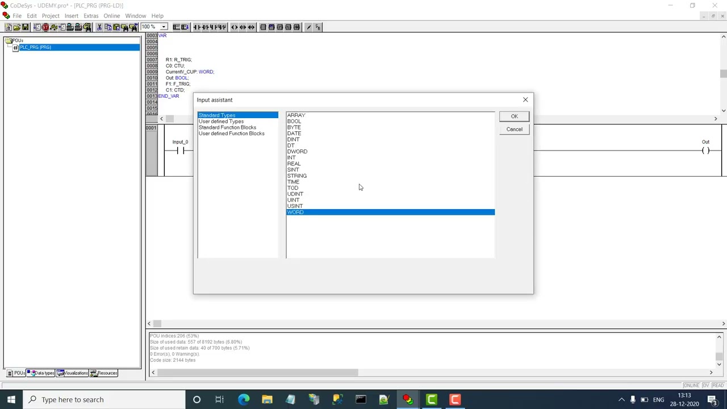
Task: Open the Windows Task View
Action: coord(220,399)
